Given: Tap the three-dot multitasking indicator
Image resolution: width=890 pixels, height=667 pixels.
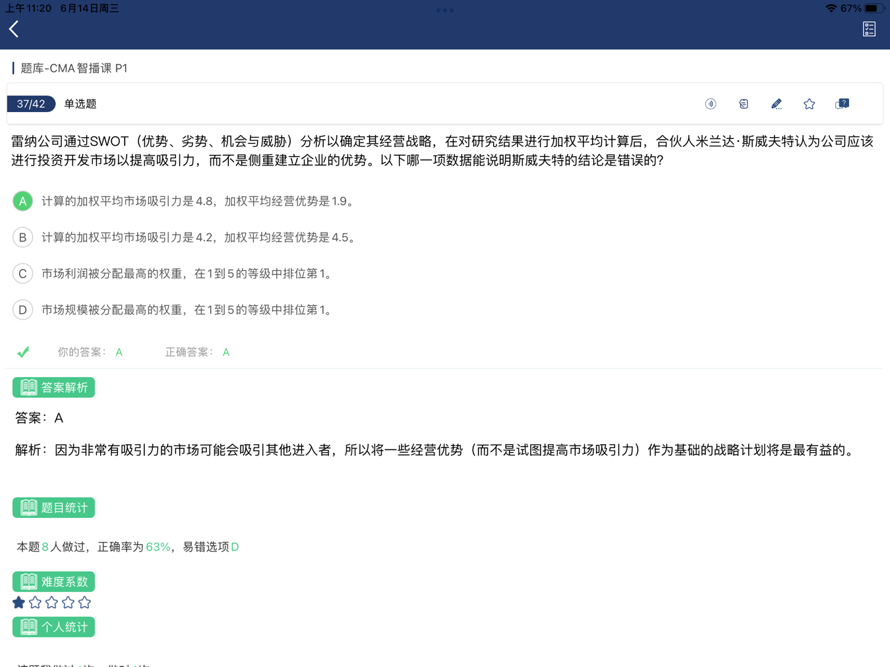Looking at the screenshot, I should pyautogui.click(x=445, y=10).
